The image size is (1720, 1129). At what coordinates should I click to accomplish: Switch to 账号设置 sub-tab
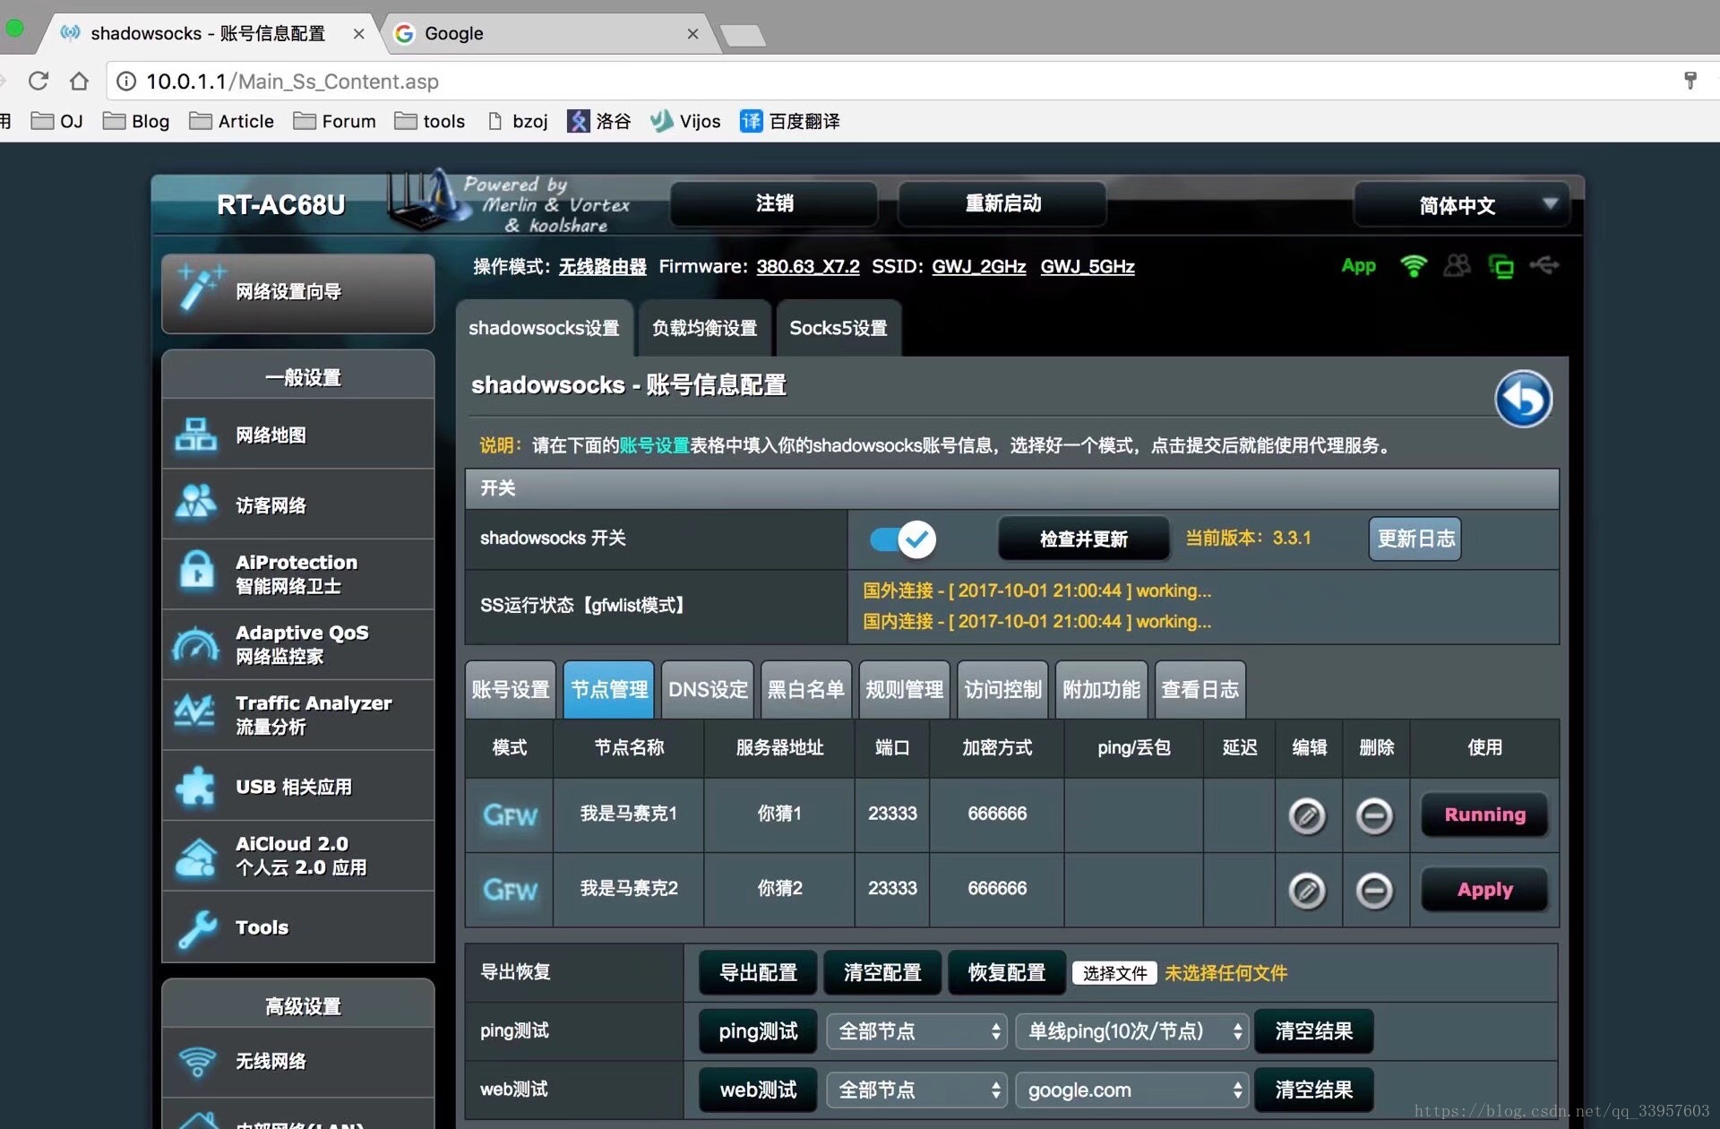point(511,689)
